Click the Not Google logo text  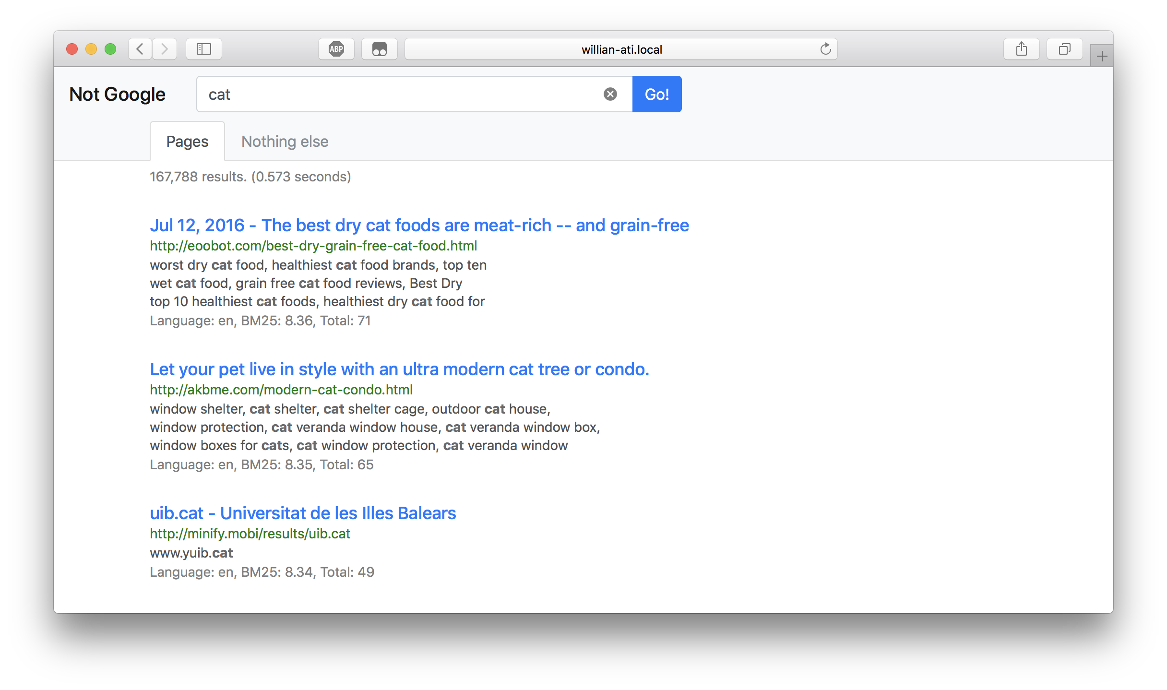coord(117,94)
